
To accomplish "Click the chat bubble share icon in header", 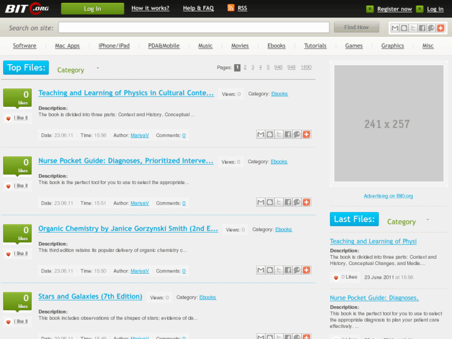I will [x=431, y=28].
